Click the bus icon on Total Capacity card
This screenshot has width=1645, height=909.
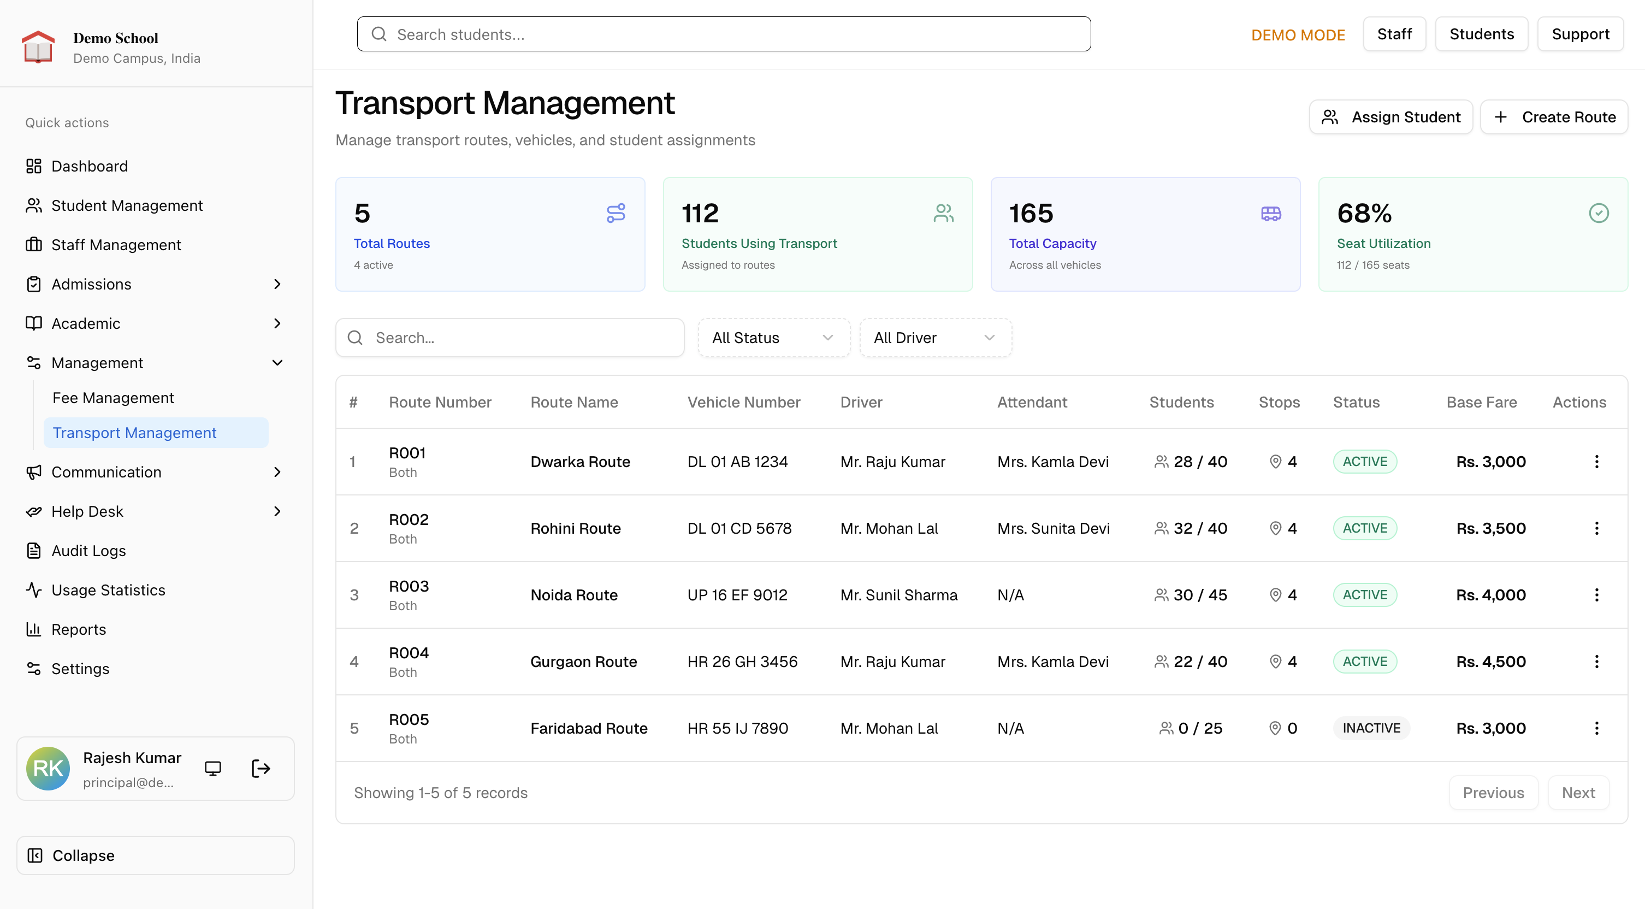1271,214
